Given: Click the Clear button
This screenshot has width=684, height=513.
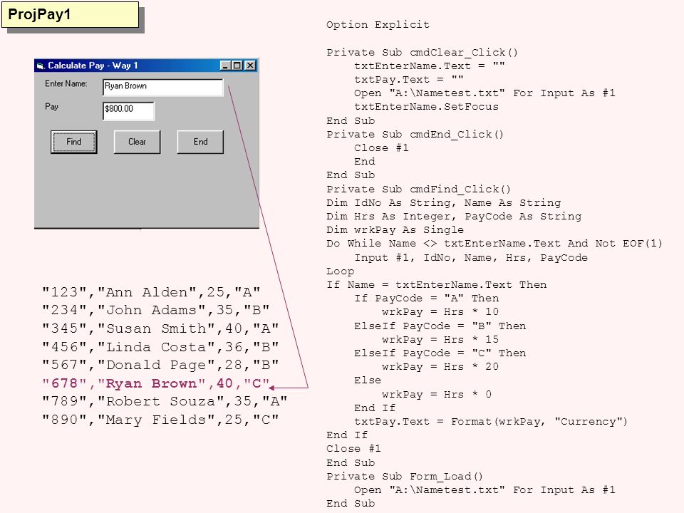Looking at the screenshot, I should pos(137,142).
